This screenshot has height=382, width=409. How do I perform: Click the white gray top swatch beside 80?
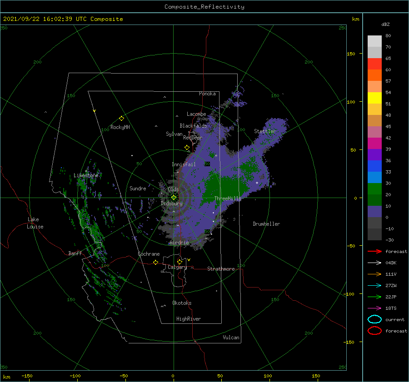click(374, 41)
